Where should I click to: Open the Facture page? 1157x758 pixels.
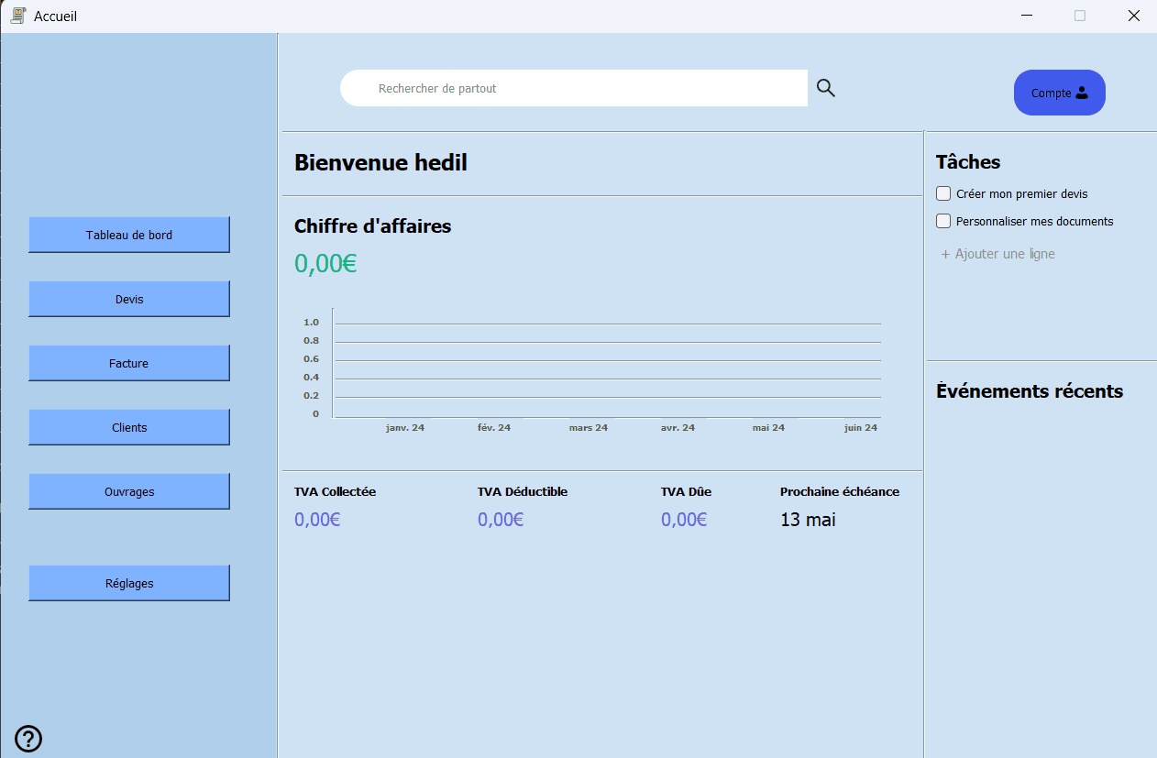click(x=128, y=363)
